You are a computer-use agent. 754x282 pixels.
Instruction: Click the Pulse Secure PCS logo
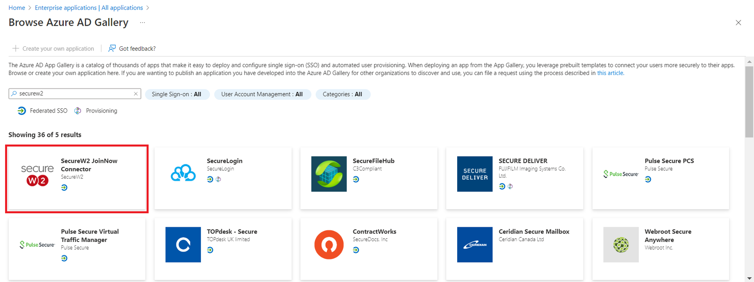(621, 174)
